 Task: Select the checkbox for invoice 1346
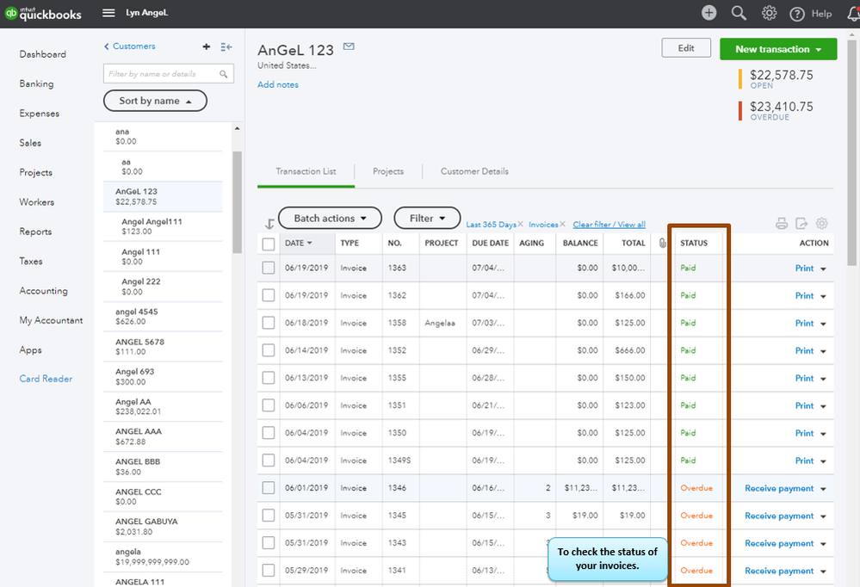[x=269, y=488]
